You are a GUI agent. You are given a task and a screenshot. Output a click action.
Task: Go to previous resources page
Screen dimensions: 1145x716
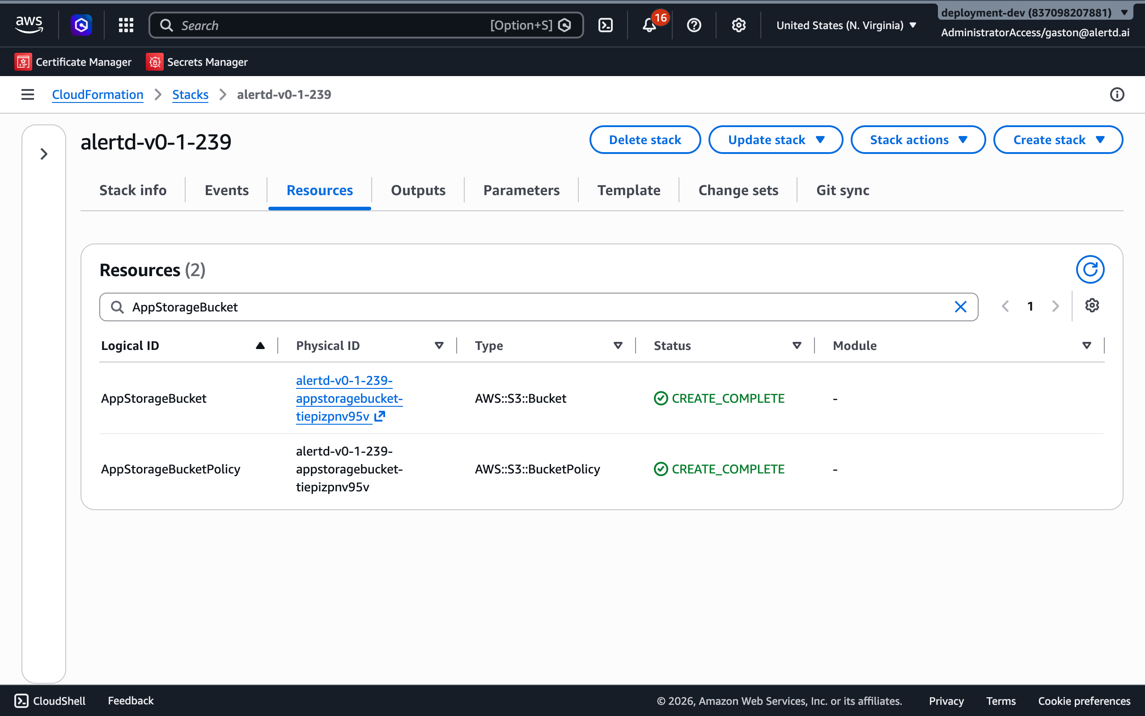pyautogui.click(x=1005, y=307)
